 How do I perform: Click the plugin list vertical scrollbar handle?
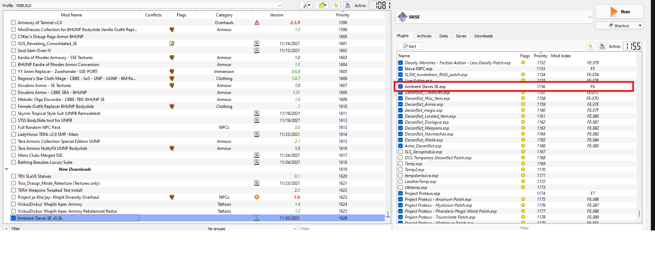pos(639,213)
